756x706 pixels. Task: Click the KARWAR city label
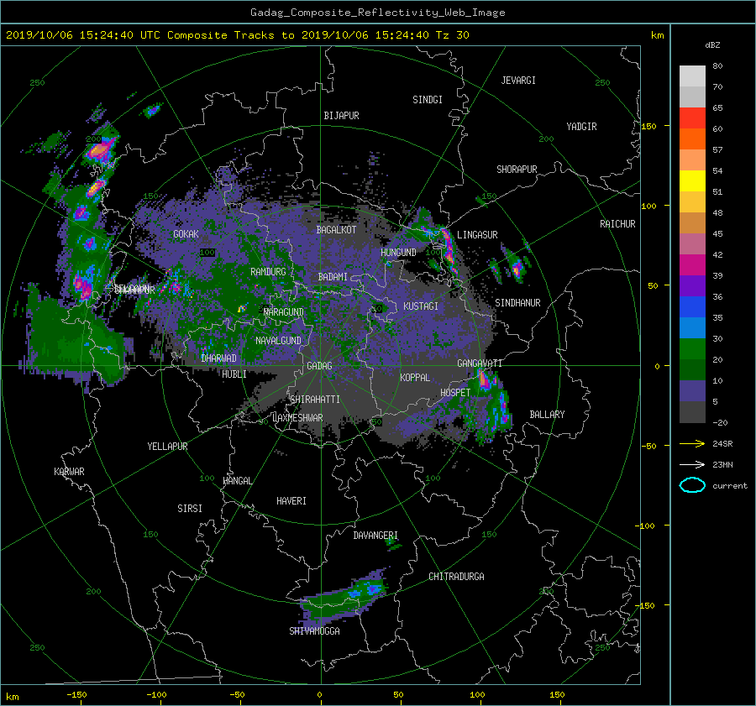(69, 471)
